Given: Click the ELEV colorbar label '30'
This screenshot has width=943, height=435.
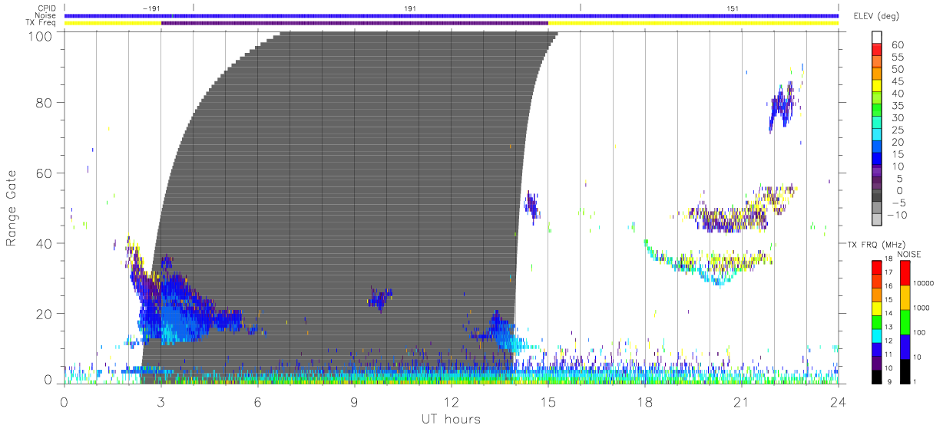Looking at the screenshot, I should pyautogui.click(x=897, y=117).
